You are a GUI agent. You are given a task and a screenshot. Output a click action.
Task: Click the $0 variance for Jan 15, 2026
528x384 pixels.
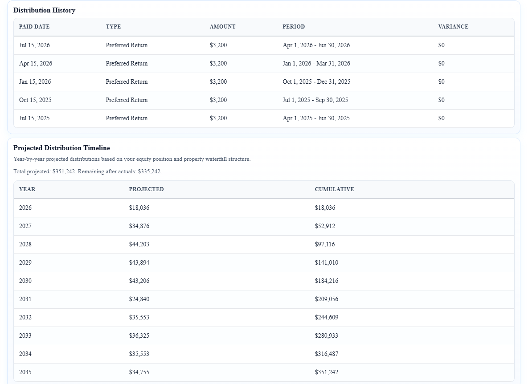coord(442,82)
